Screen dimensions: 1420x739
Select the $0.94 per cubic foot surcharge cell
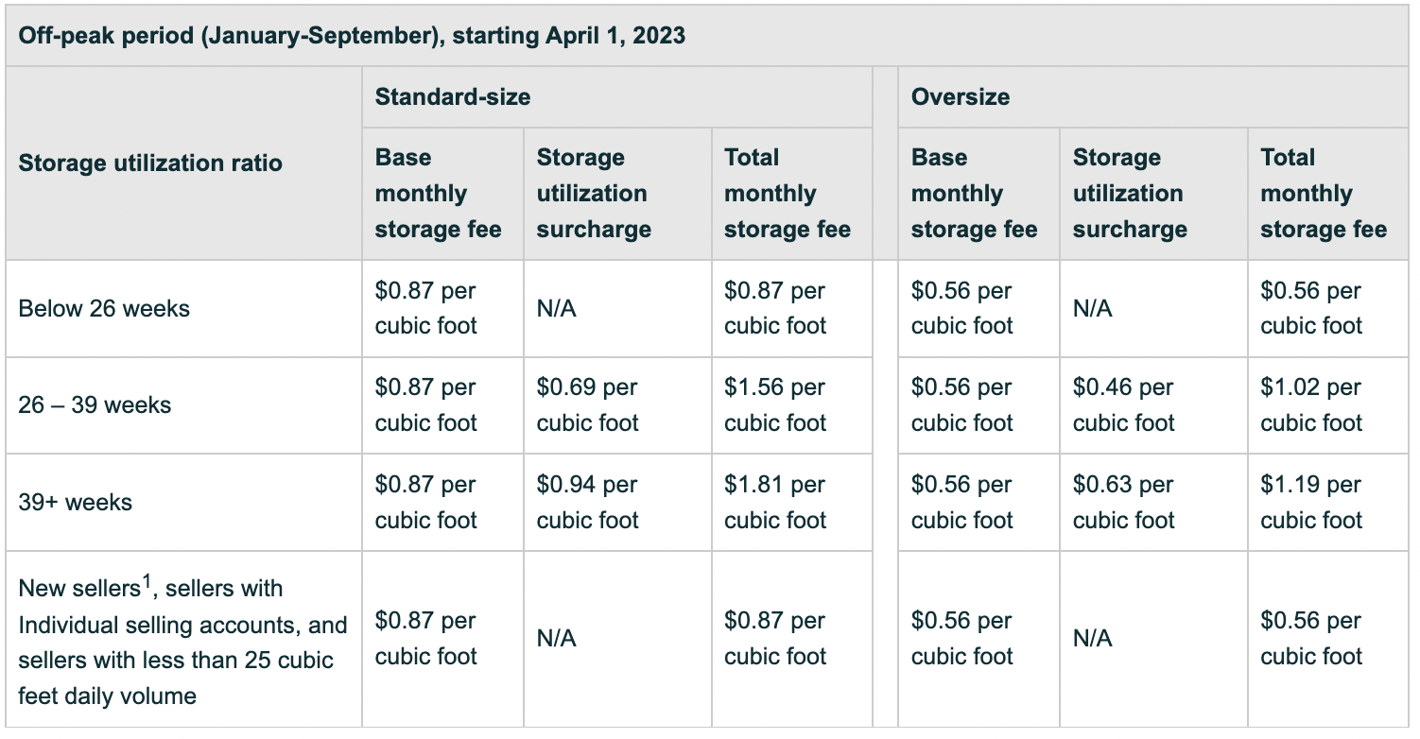(588, 502)
